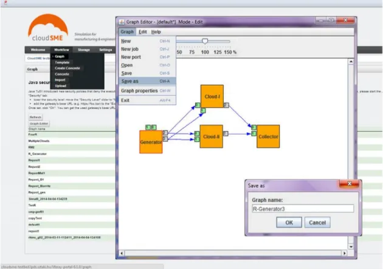Select MultipleClouds in graph name list
The width and height of the screenshot is (383, 269).
pyautogui.click(x=39, y=141)
